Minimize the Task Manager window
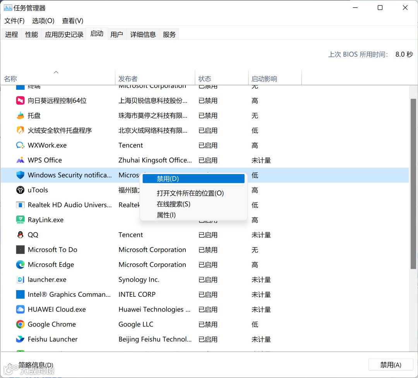Image resolution: width=418 pixels, height=378 pixels. point(355,8)
